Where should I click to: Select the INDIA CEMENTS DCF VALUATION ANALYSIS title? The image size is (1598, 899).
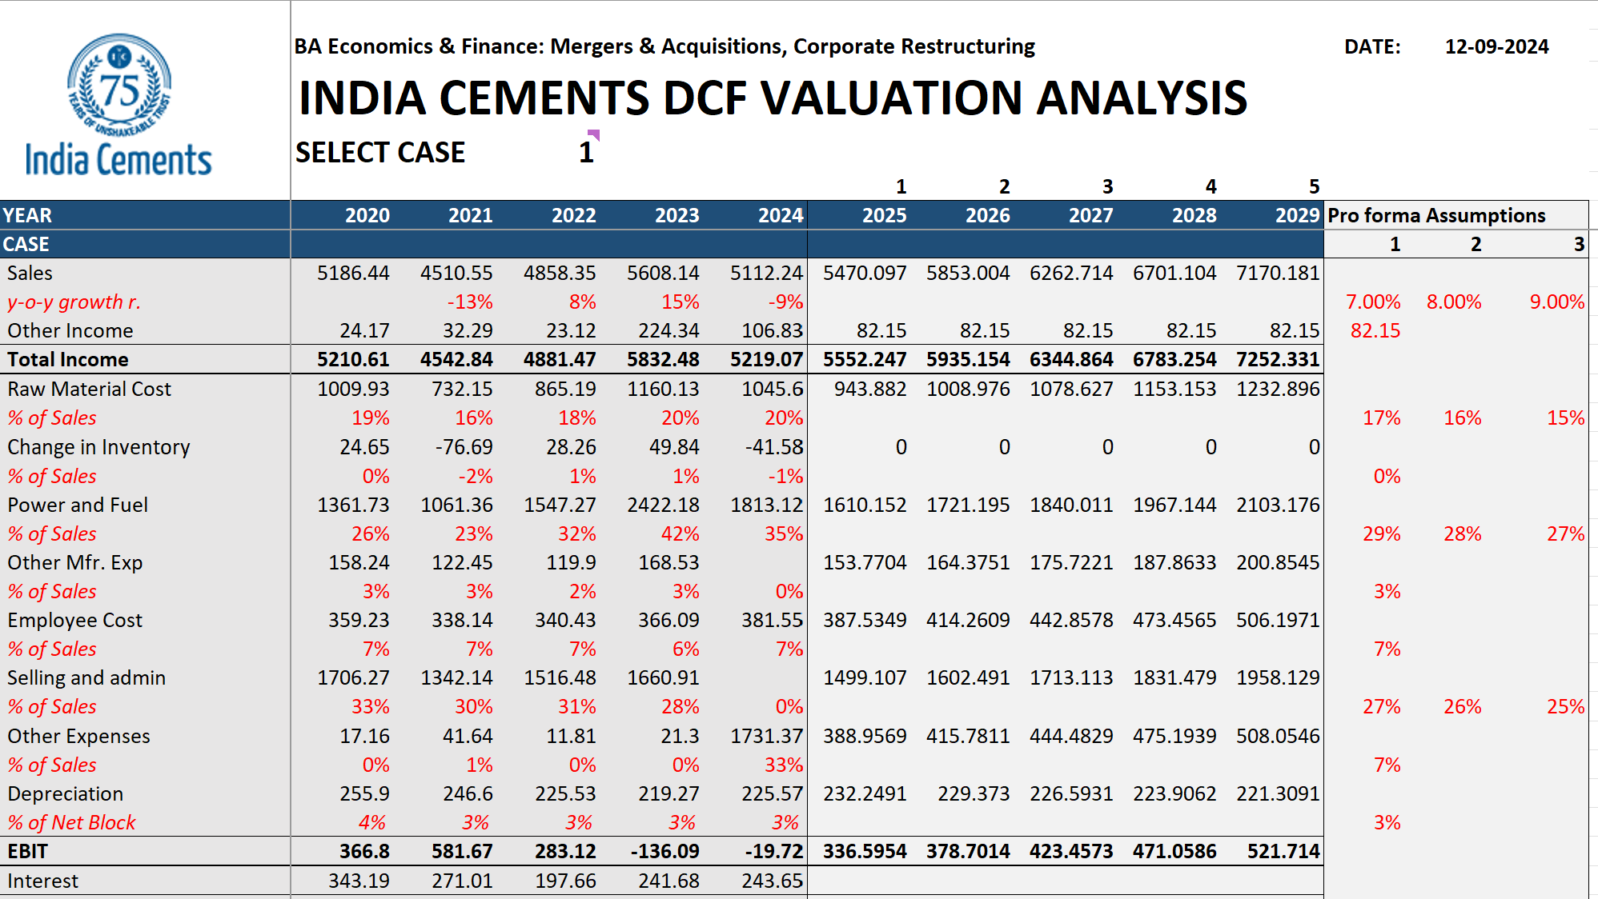[773, 98]
